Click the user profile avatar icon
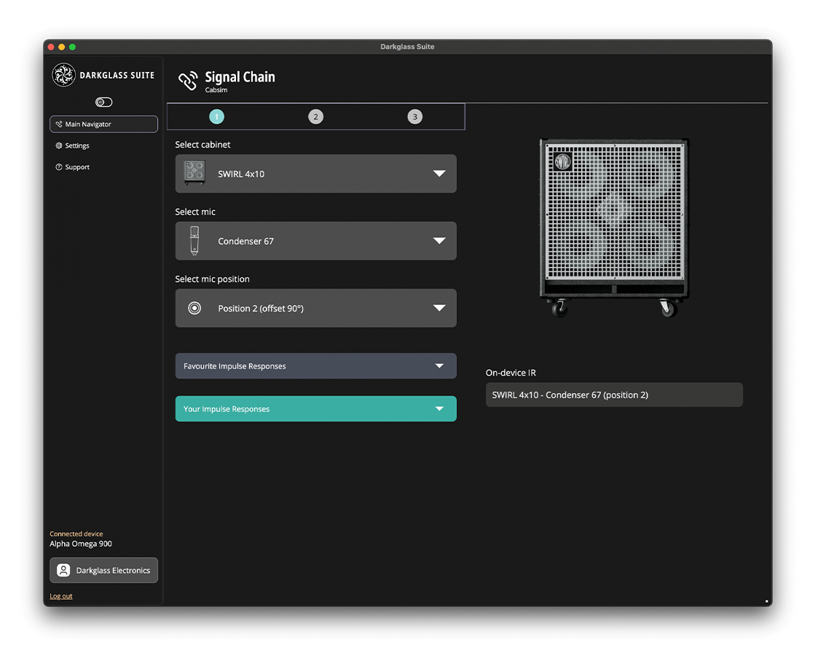 click(63, 571)
